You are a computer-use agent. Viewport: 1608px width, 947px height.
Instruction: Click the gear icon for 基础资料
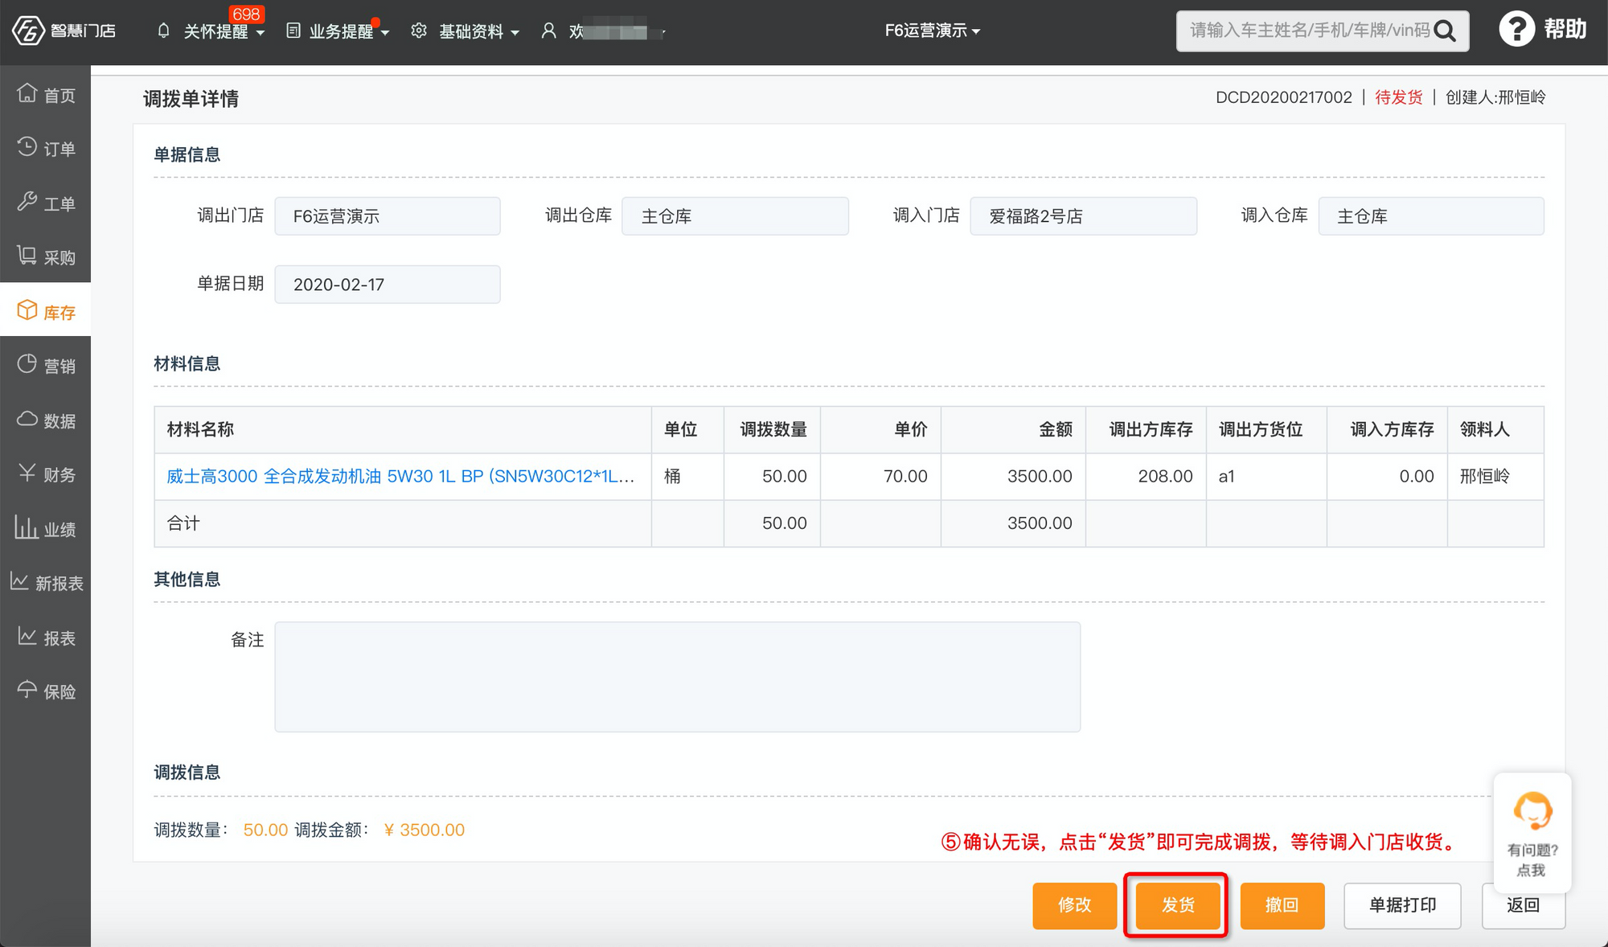(x=419, y=31)
